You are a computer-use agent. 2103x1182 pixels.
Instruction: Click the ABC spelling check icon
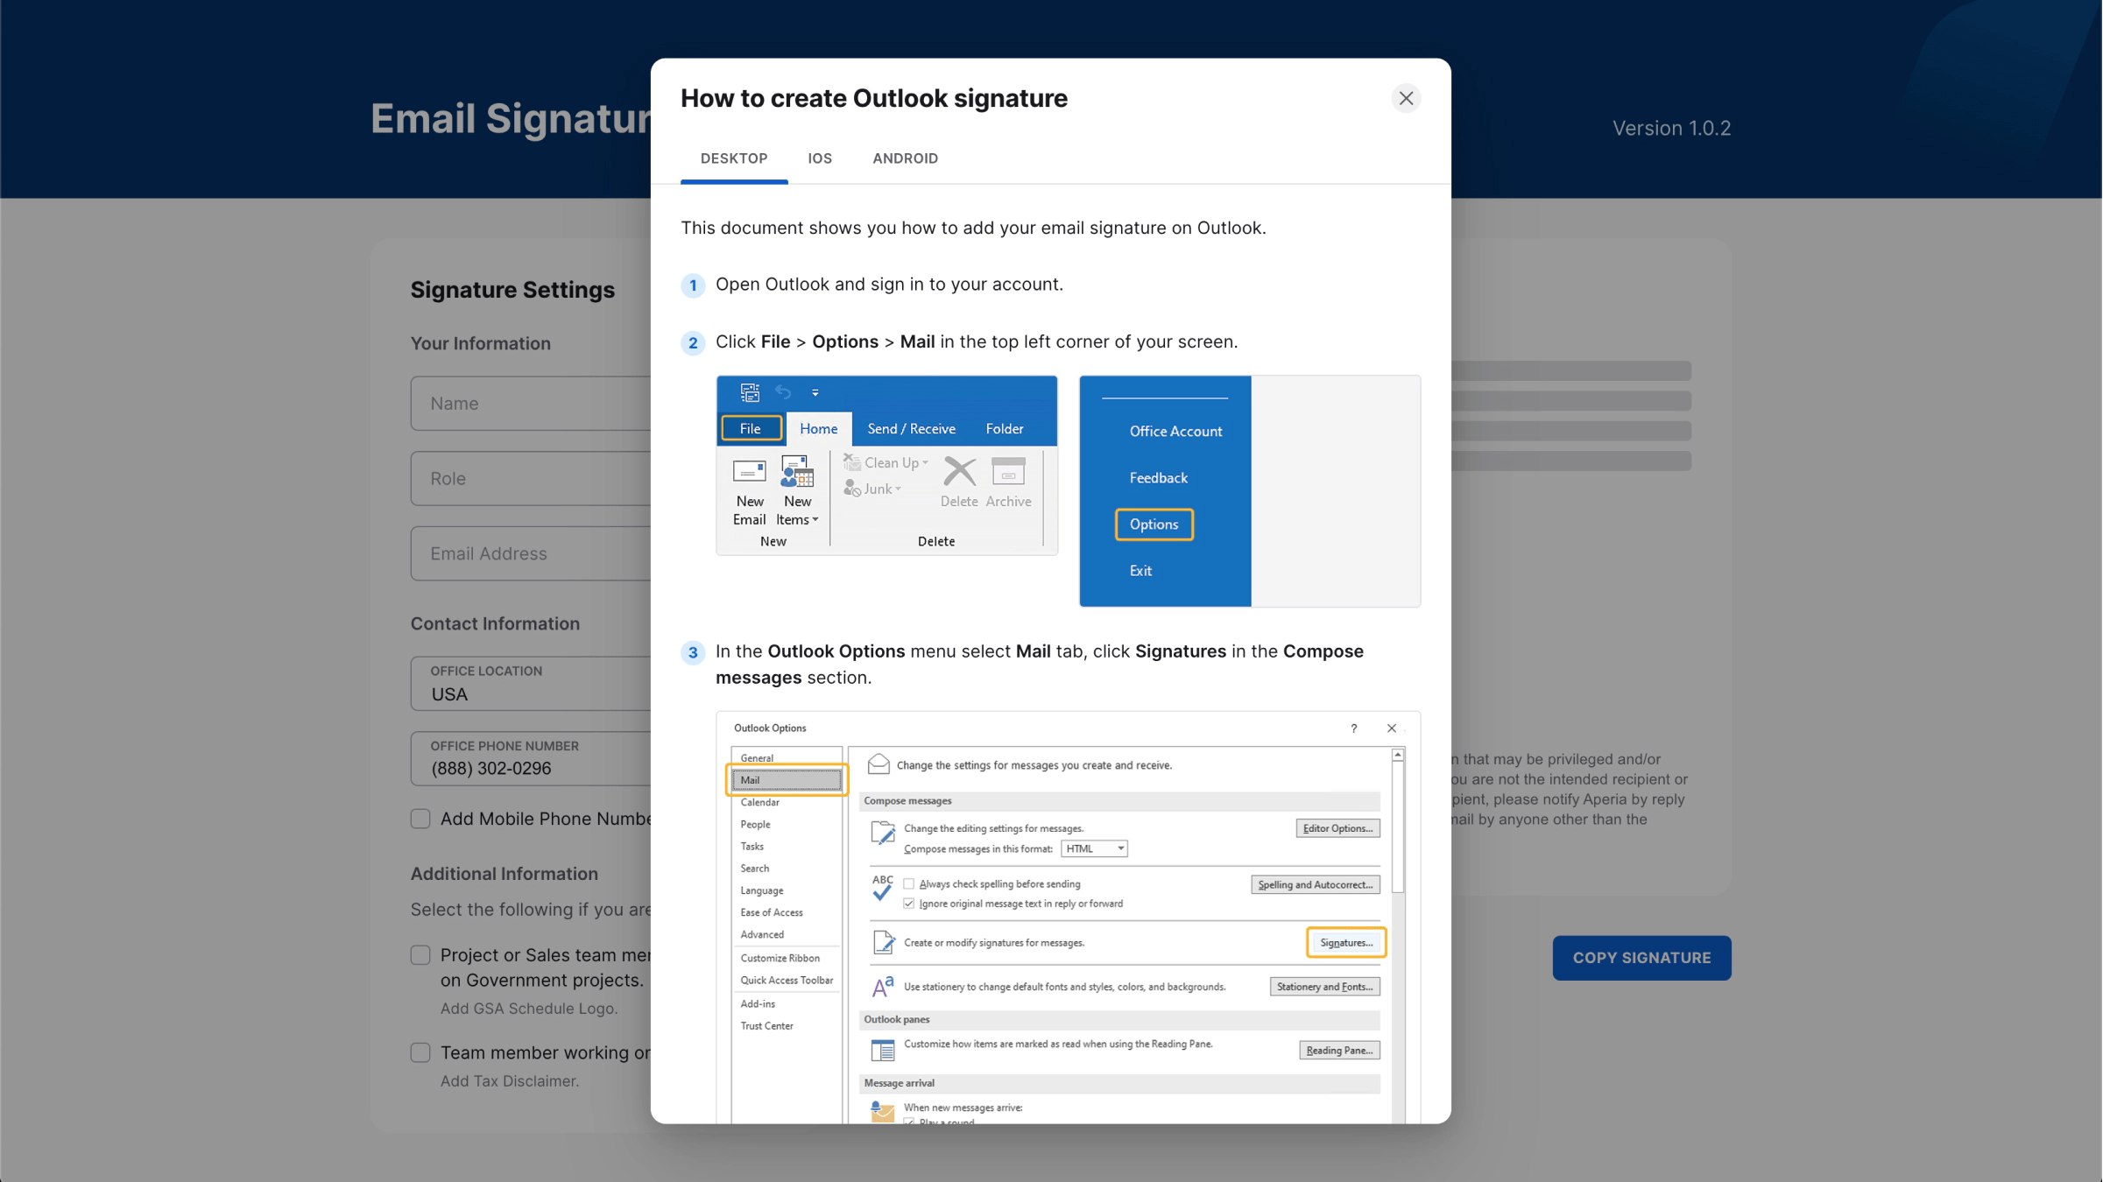[x=882, y=887]
